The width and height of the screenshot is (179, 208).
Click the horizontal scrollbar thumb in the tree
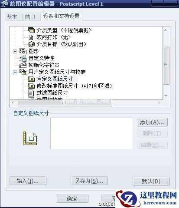pos(65,103)
